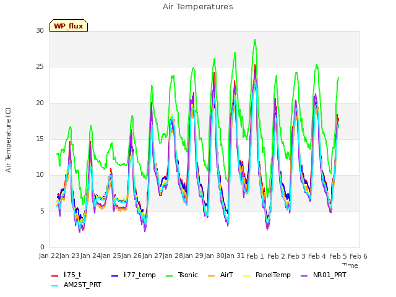Select the li75_t legend entry
Image resolution: width=396 pixels, height=297 pixels.
(66, 275)
